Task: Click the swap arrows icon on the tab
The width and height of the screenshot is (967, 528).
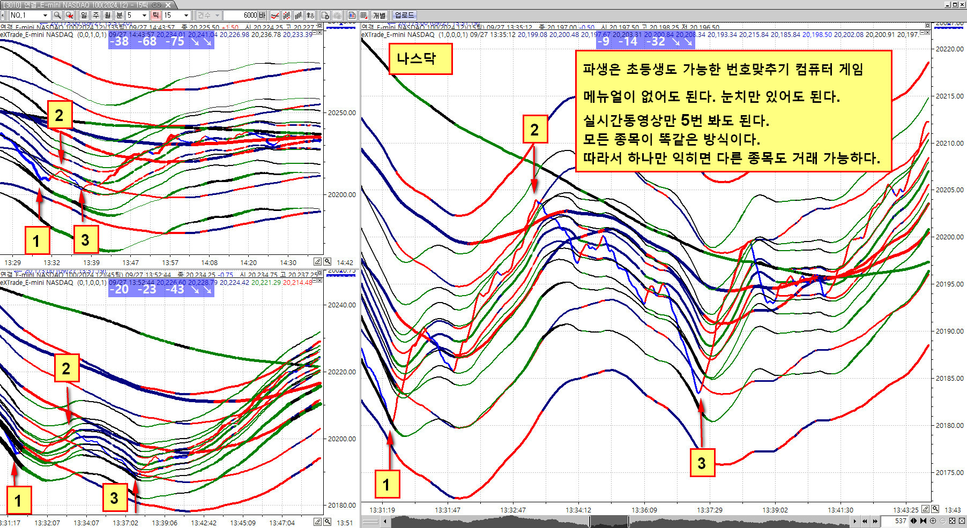Action: 157,5
